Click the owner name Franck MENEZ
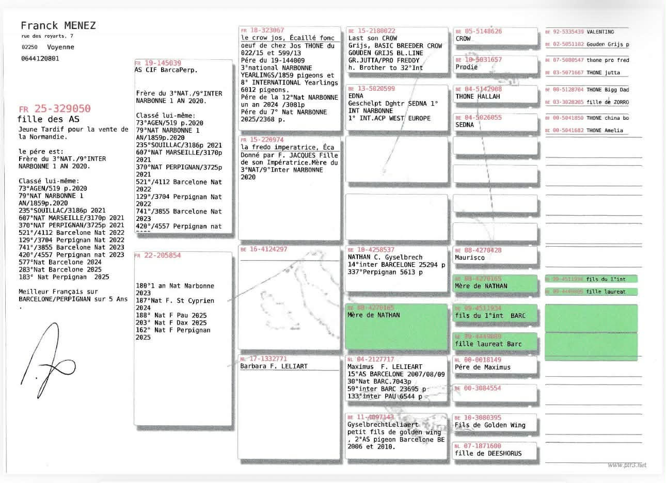Image resolution: width=666 pixels, height=483 pixels. coord(58,25)
